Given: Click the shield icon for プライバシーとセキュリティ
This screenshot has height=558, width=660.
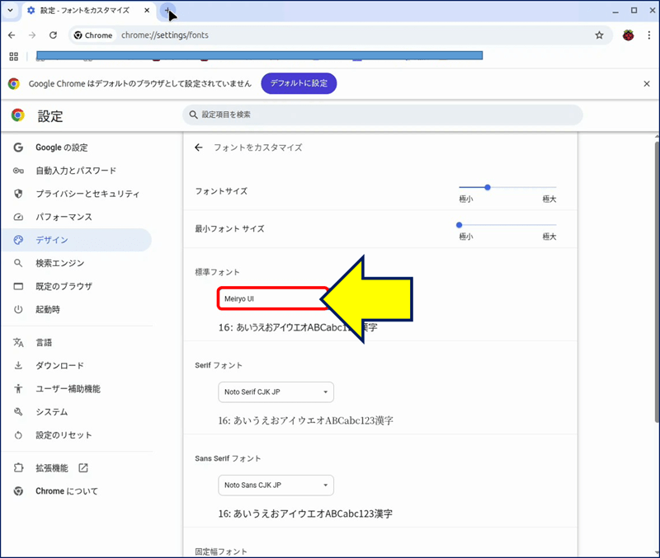Looking at the screenshot, I should 18,194.
